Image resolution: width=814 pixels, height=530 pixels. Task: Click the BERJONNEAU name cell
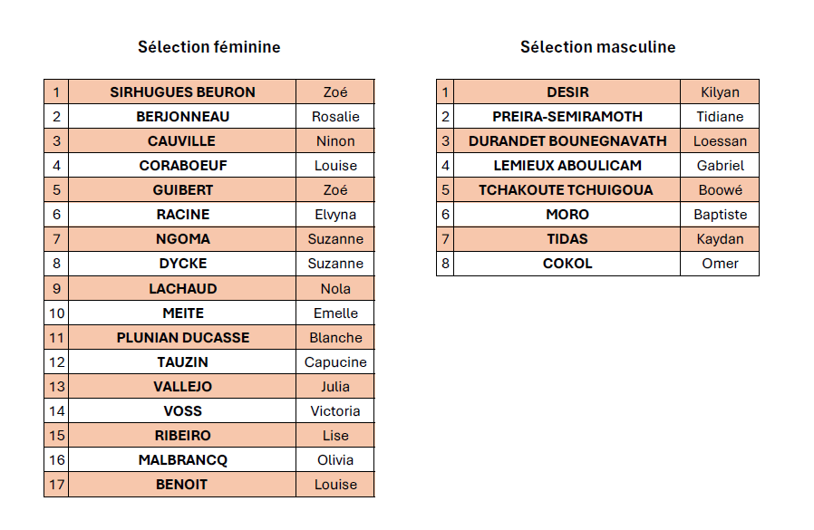click(182, 116)
